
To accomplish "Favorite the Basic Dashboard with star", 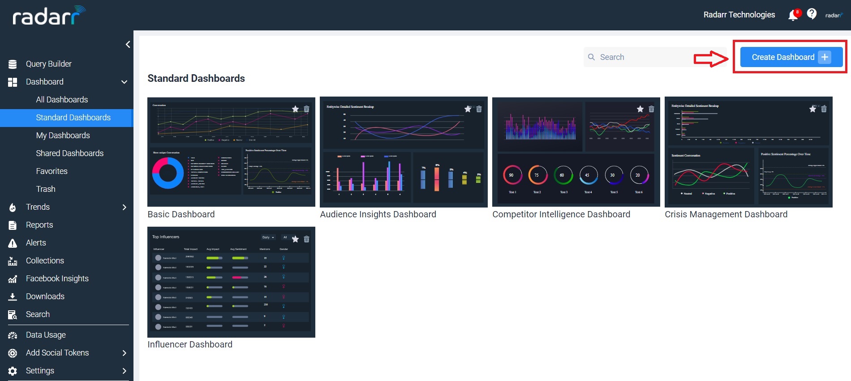I will [x=295, y=109].
